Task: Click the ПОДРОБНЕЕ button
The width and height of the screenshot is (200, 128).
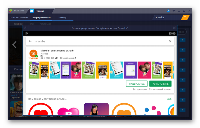Action: click(x=137, y=84)
